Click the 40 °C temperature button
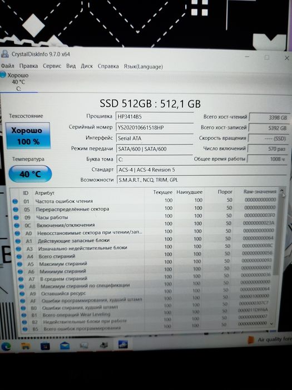This screenshot has width=292, height=390. tap(30, 174)
